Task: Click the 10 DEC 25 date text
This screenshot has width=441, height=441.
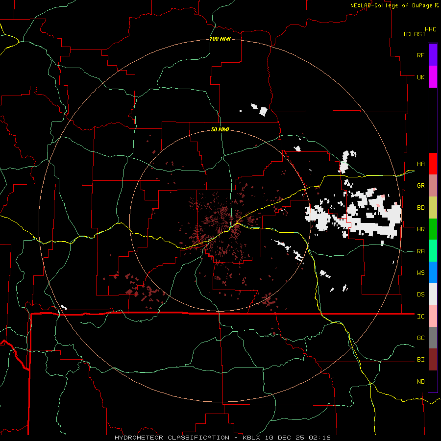Action: coord(286,438)
